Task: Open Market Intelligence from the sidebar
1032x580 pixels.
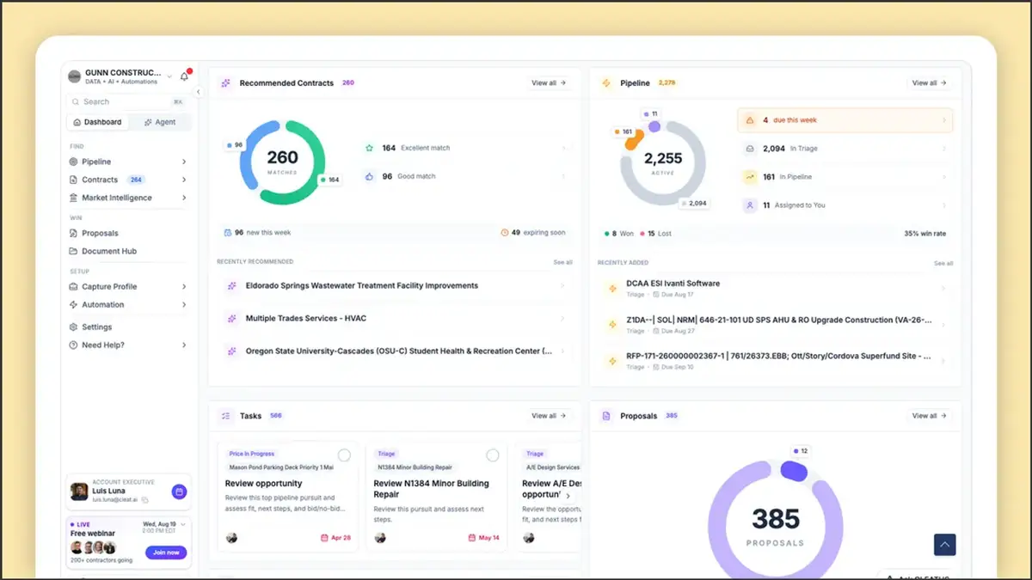Action: pos(117,198)
